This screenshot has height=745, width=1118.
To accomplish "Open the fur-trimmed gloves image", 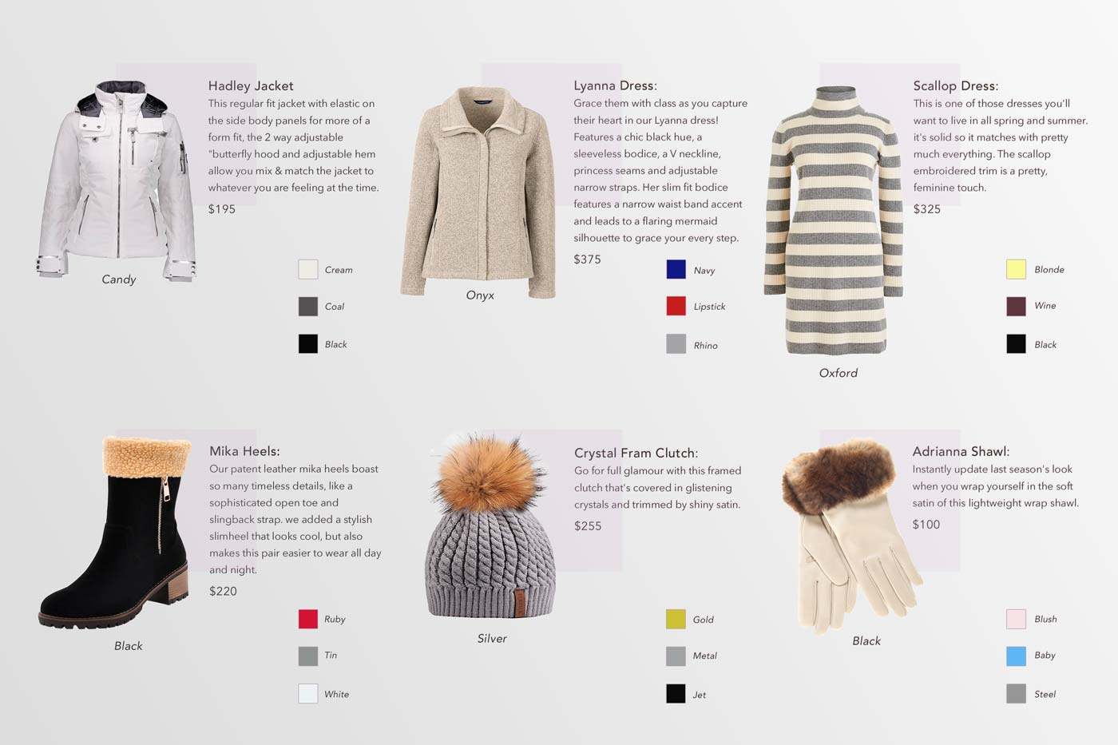I will (x=851, y=534).
